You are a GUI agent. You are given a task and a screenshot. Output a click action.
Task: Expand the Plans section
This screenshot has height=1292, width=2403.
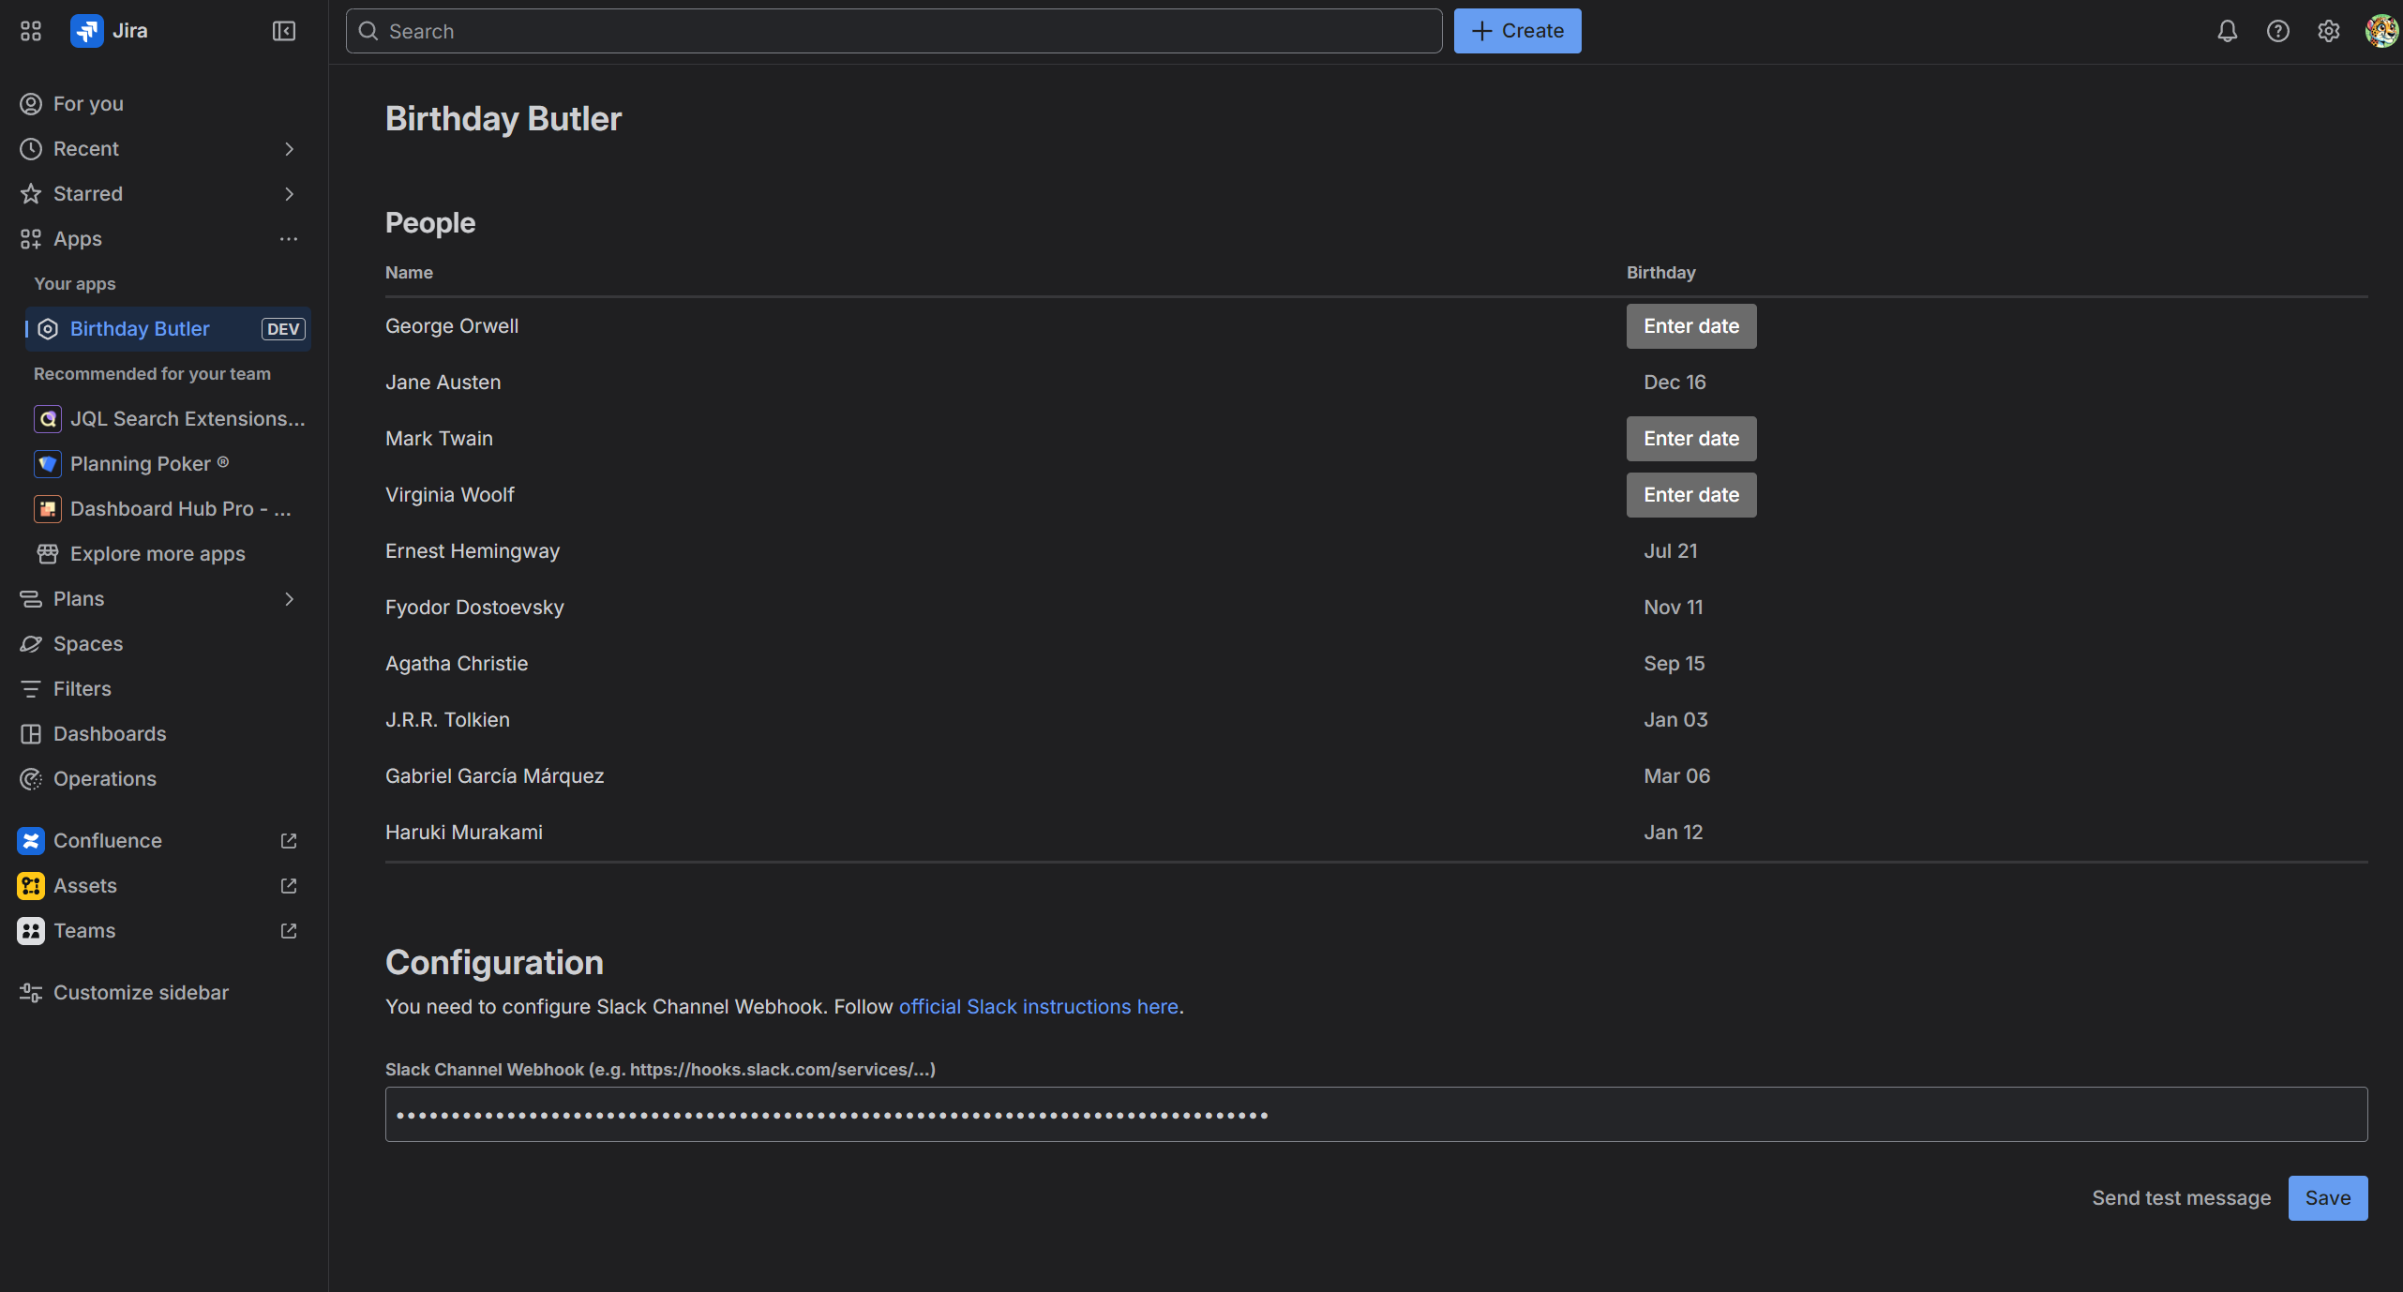click(288, 598)
